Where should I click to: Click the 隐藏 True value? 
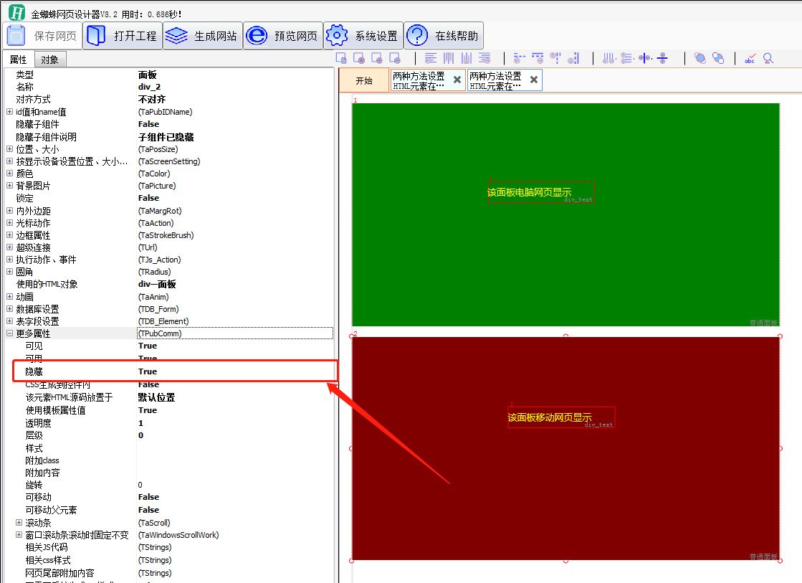pyautogui.click(x=148, y=371)
